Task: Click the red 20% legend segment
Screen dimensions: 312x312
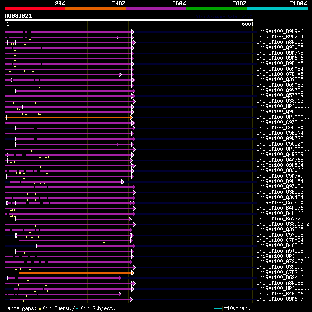Action: 35,9
